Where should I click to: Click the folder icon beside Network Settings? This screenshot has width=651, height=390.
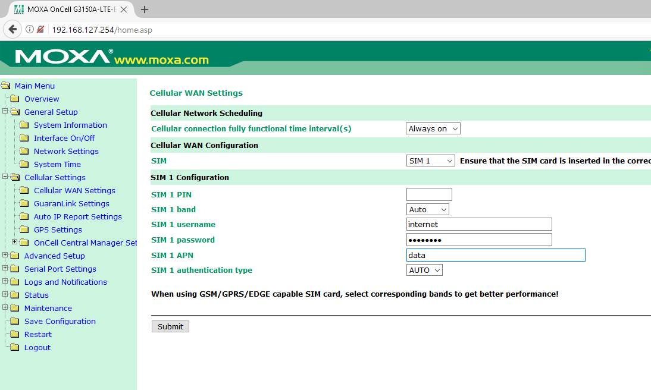point(24,151)
